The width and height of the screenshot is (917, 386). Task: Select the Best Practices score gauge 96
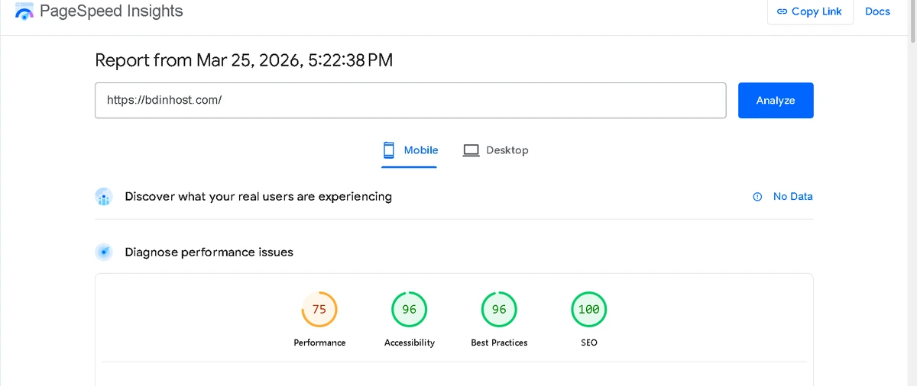pyautogui.click(x=499, y=310)
